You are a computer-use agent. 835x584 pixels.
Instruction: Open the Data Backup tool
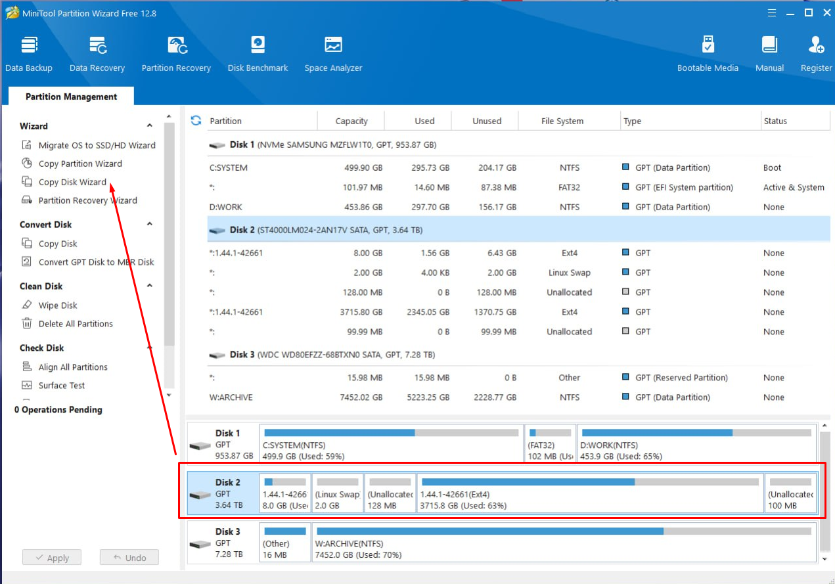[29, 54]
